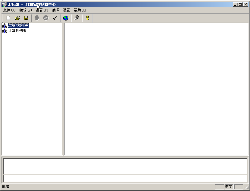Open the 编辑(E) menu

point(25,10)
